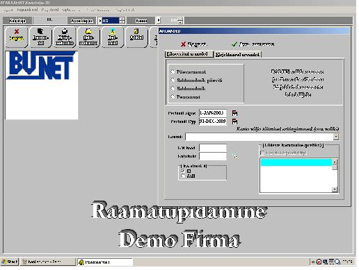359x270 pixels.
Task: Click the arrow right of the third header label
Action: [159, 20]
